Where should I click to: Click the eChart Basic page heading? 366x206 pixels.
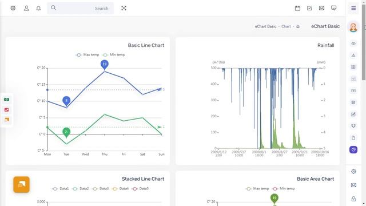pyautogui.click(x=325, y=26)
